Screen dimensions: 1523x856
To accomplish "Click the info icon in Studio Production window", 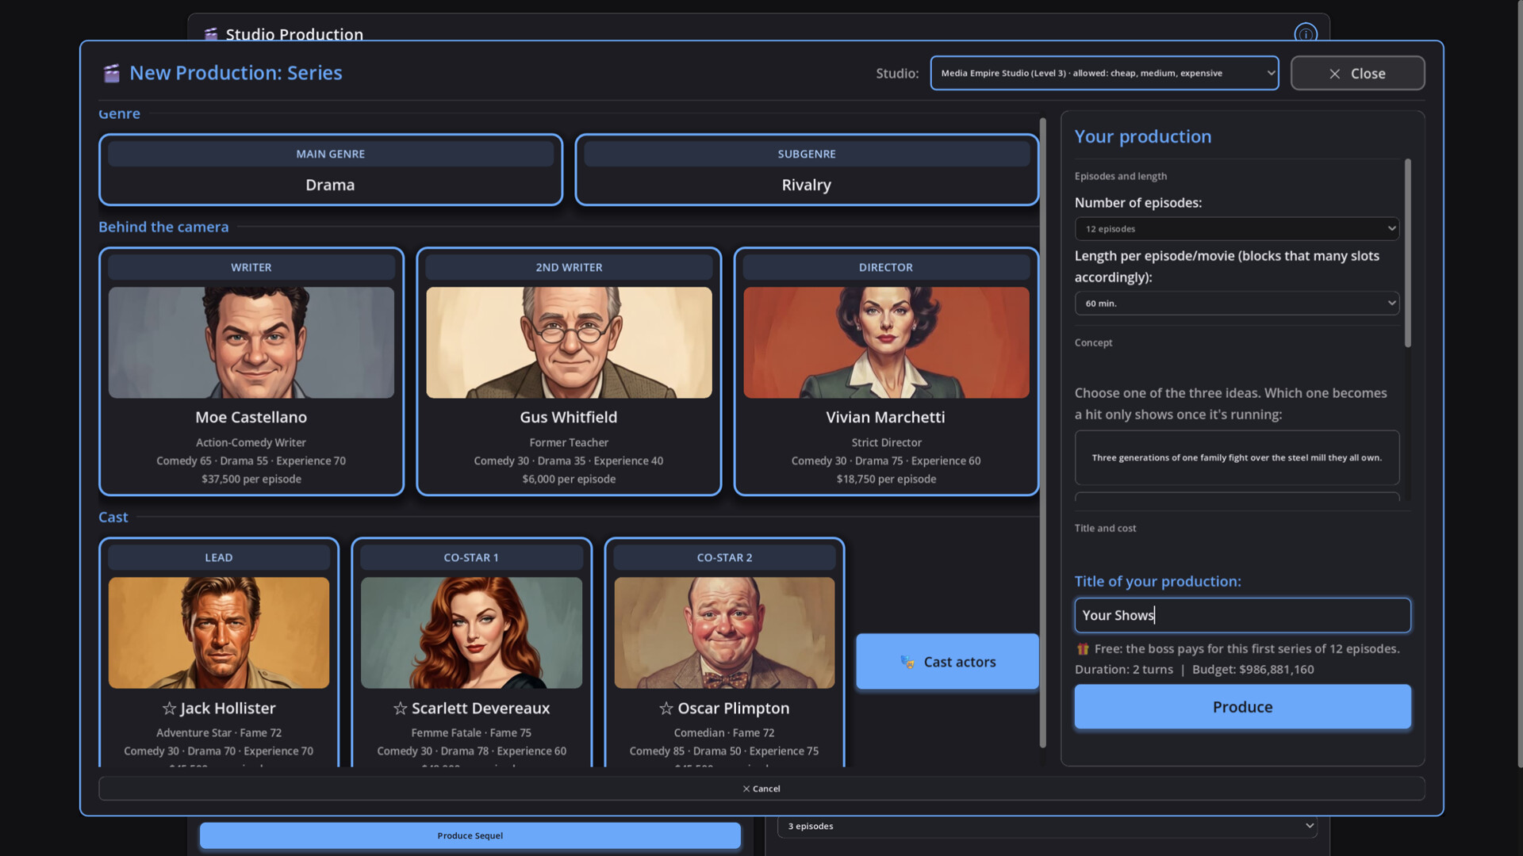I will [1305, 34].
